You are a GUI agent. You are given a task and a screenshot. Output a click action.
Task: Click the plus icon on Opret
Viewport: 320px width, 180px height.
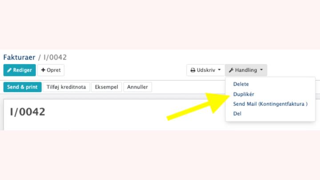[x=43, y=70]
